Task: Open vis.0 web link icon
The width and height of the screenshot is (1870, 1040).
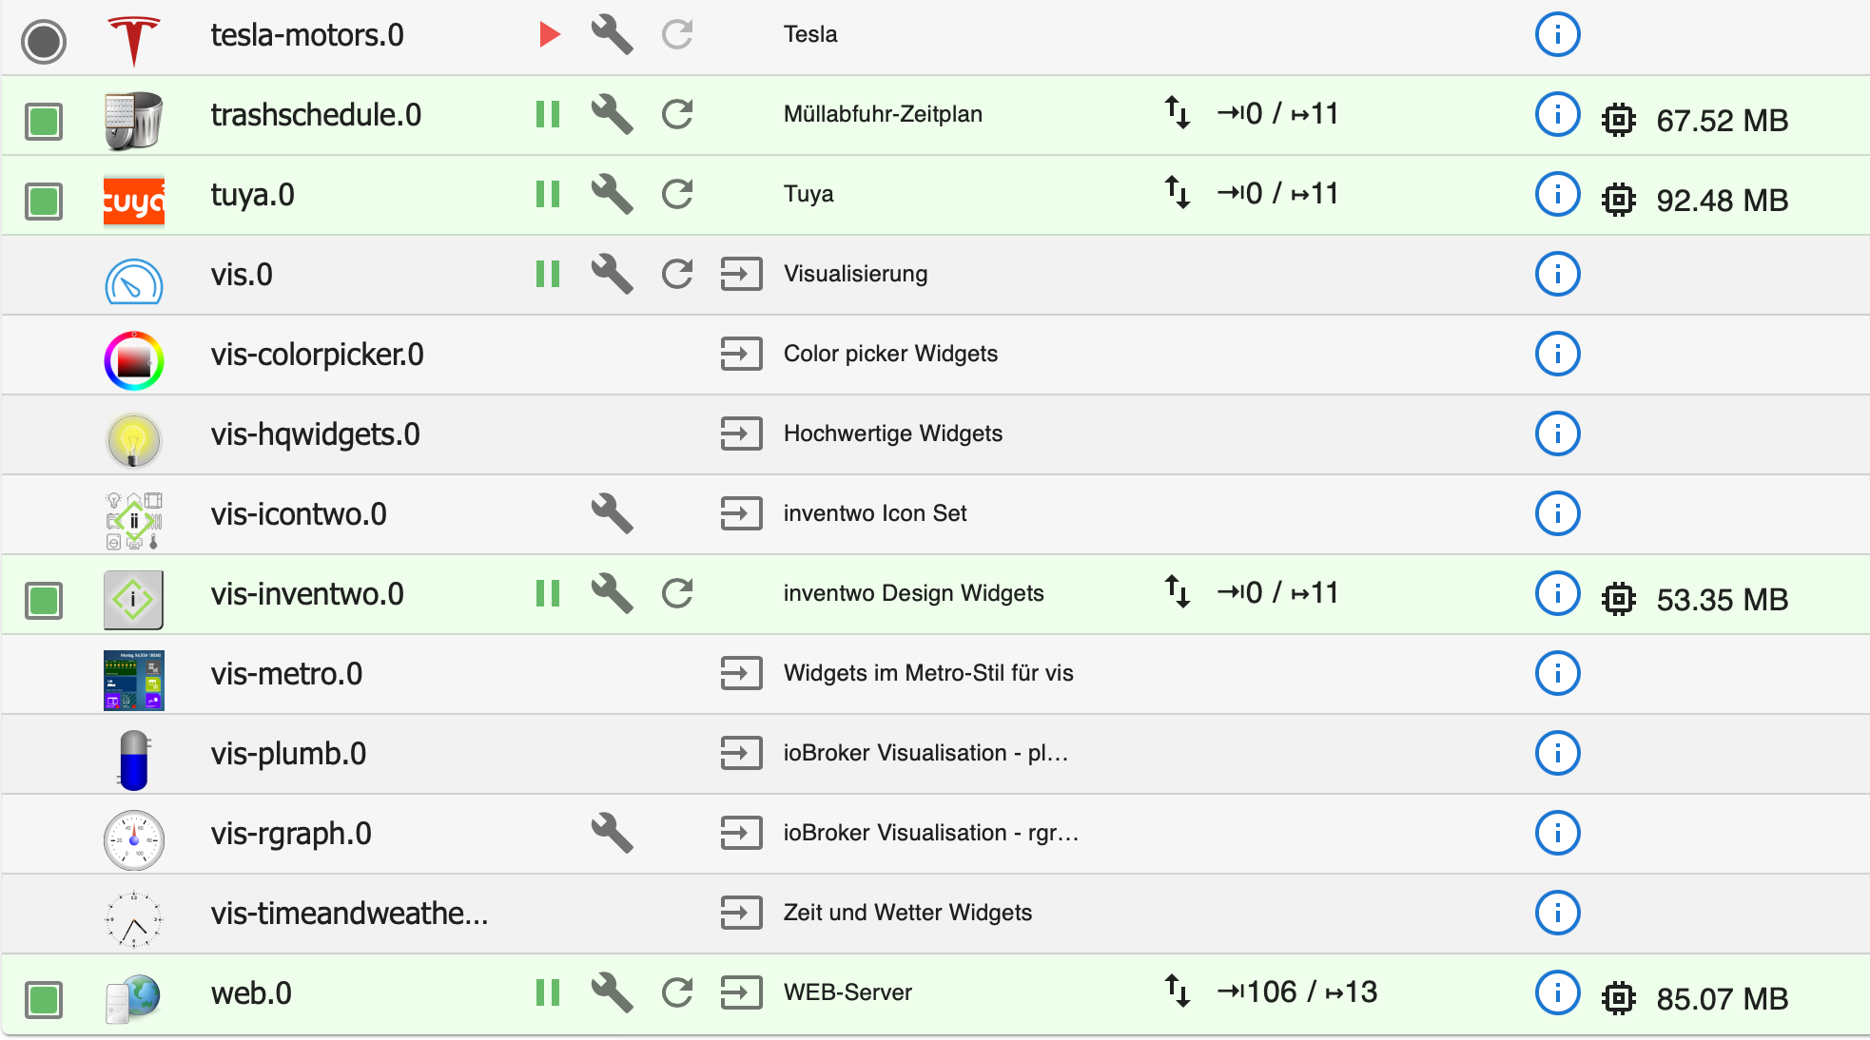Action: (x=741, y=275)
